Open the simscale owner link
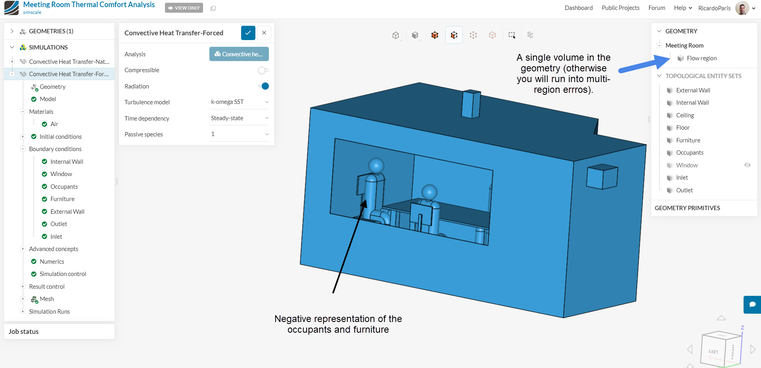Screen dimensions: 761x368 pyautogui.click(x=32, y=12)
